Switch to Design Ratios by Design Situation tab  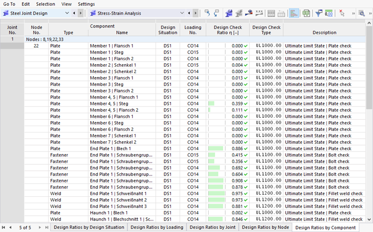pos(89,227)
